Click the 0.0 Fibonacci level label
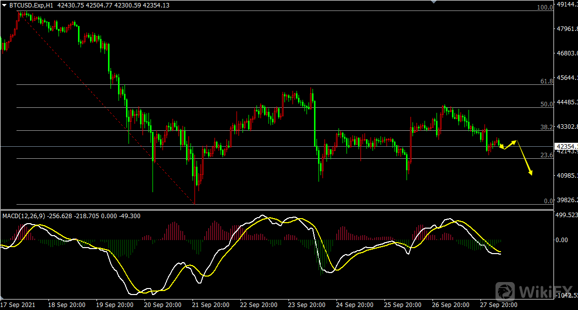 (548, 201)
